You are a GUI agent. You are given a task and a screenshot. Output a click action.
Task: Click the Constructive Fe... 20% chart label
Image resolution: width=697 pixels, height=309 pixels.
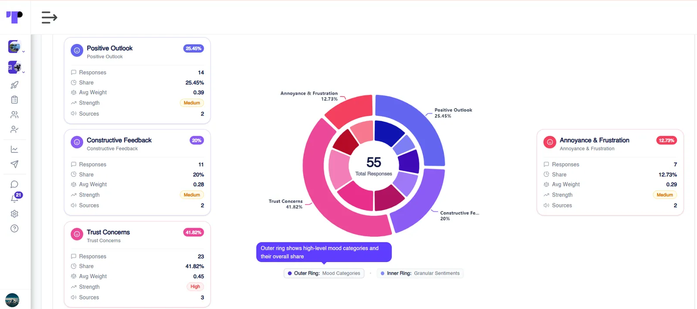click(x=460, y=216)
